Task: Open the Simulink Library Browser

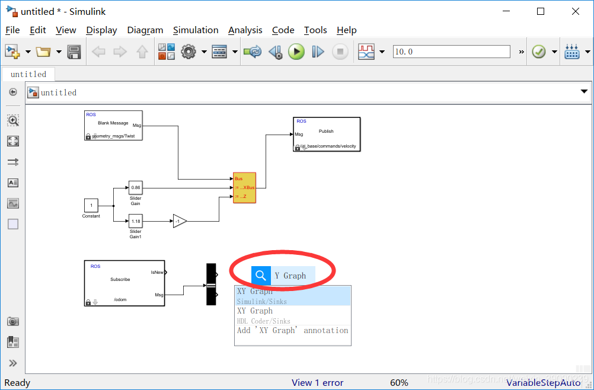Action: point(167,52)
